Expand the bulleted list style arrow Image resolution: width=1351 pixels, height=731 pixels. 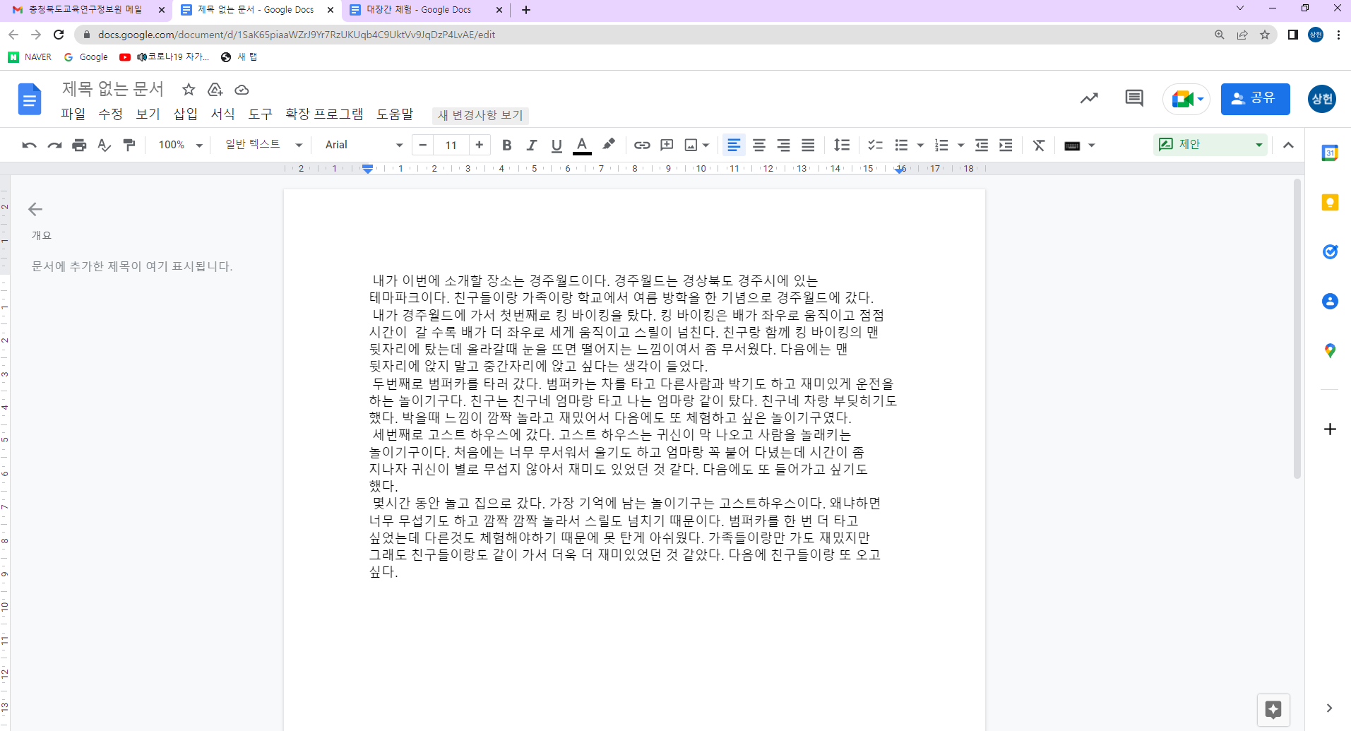(x=920, y=145)
